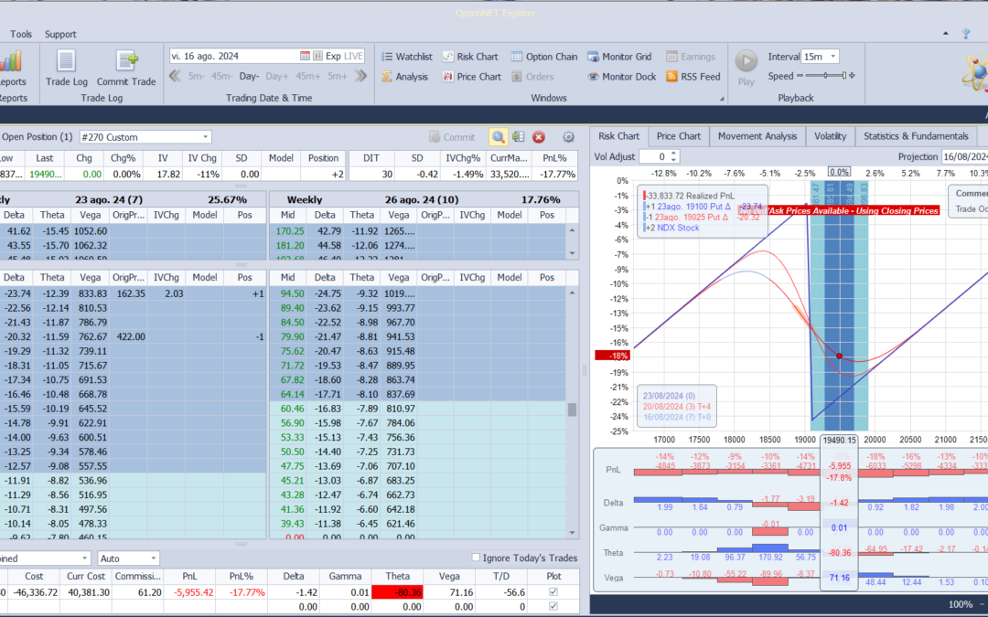Open the Watchlist window
The height and width of the screenshot is (617, 988).
[x=406, y=57]
